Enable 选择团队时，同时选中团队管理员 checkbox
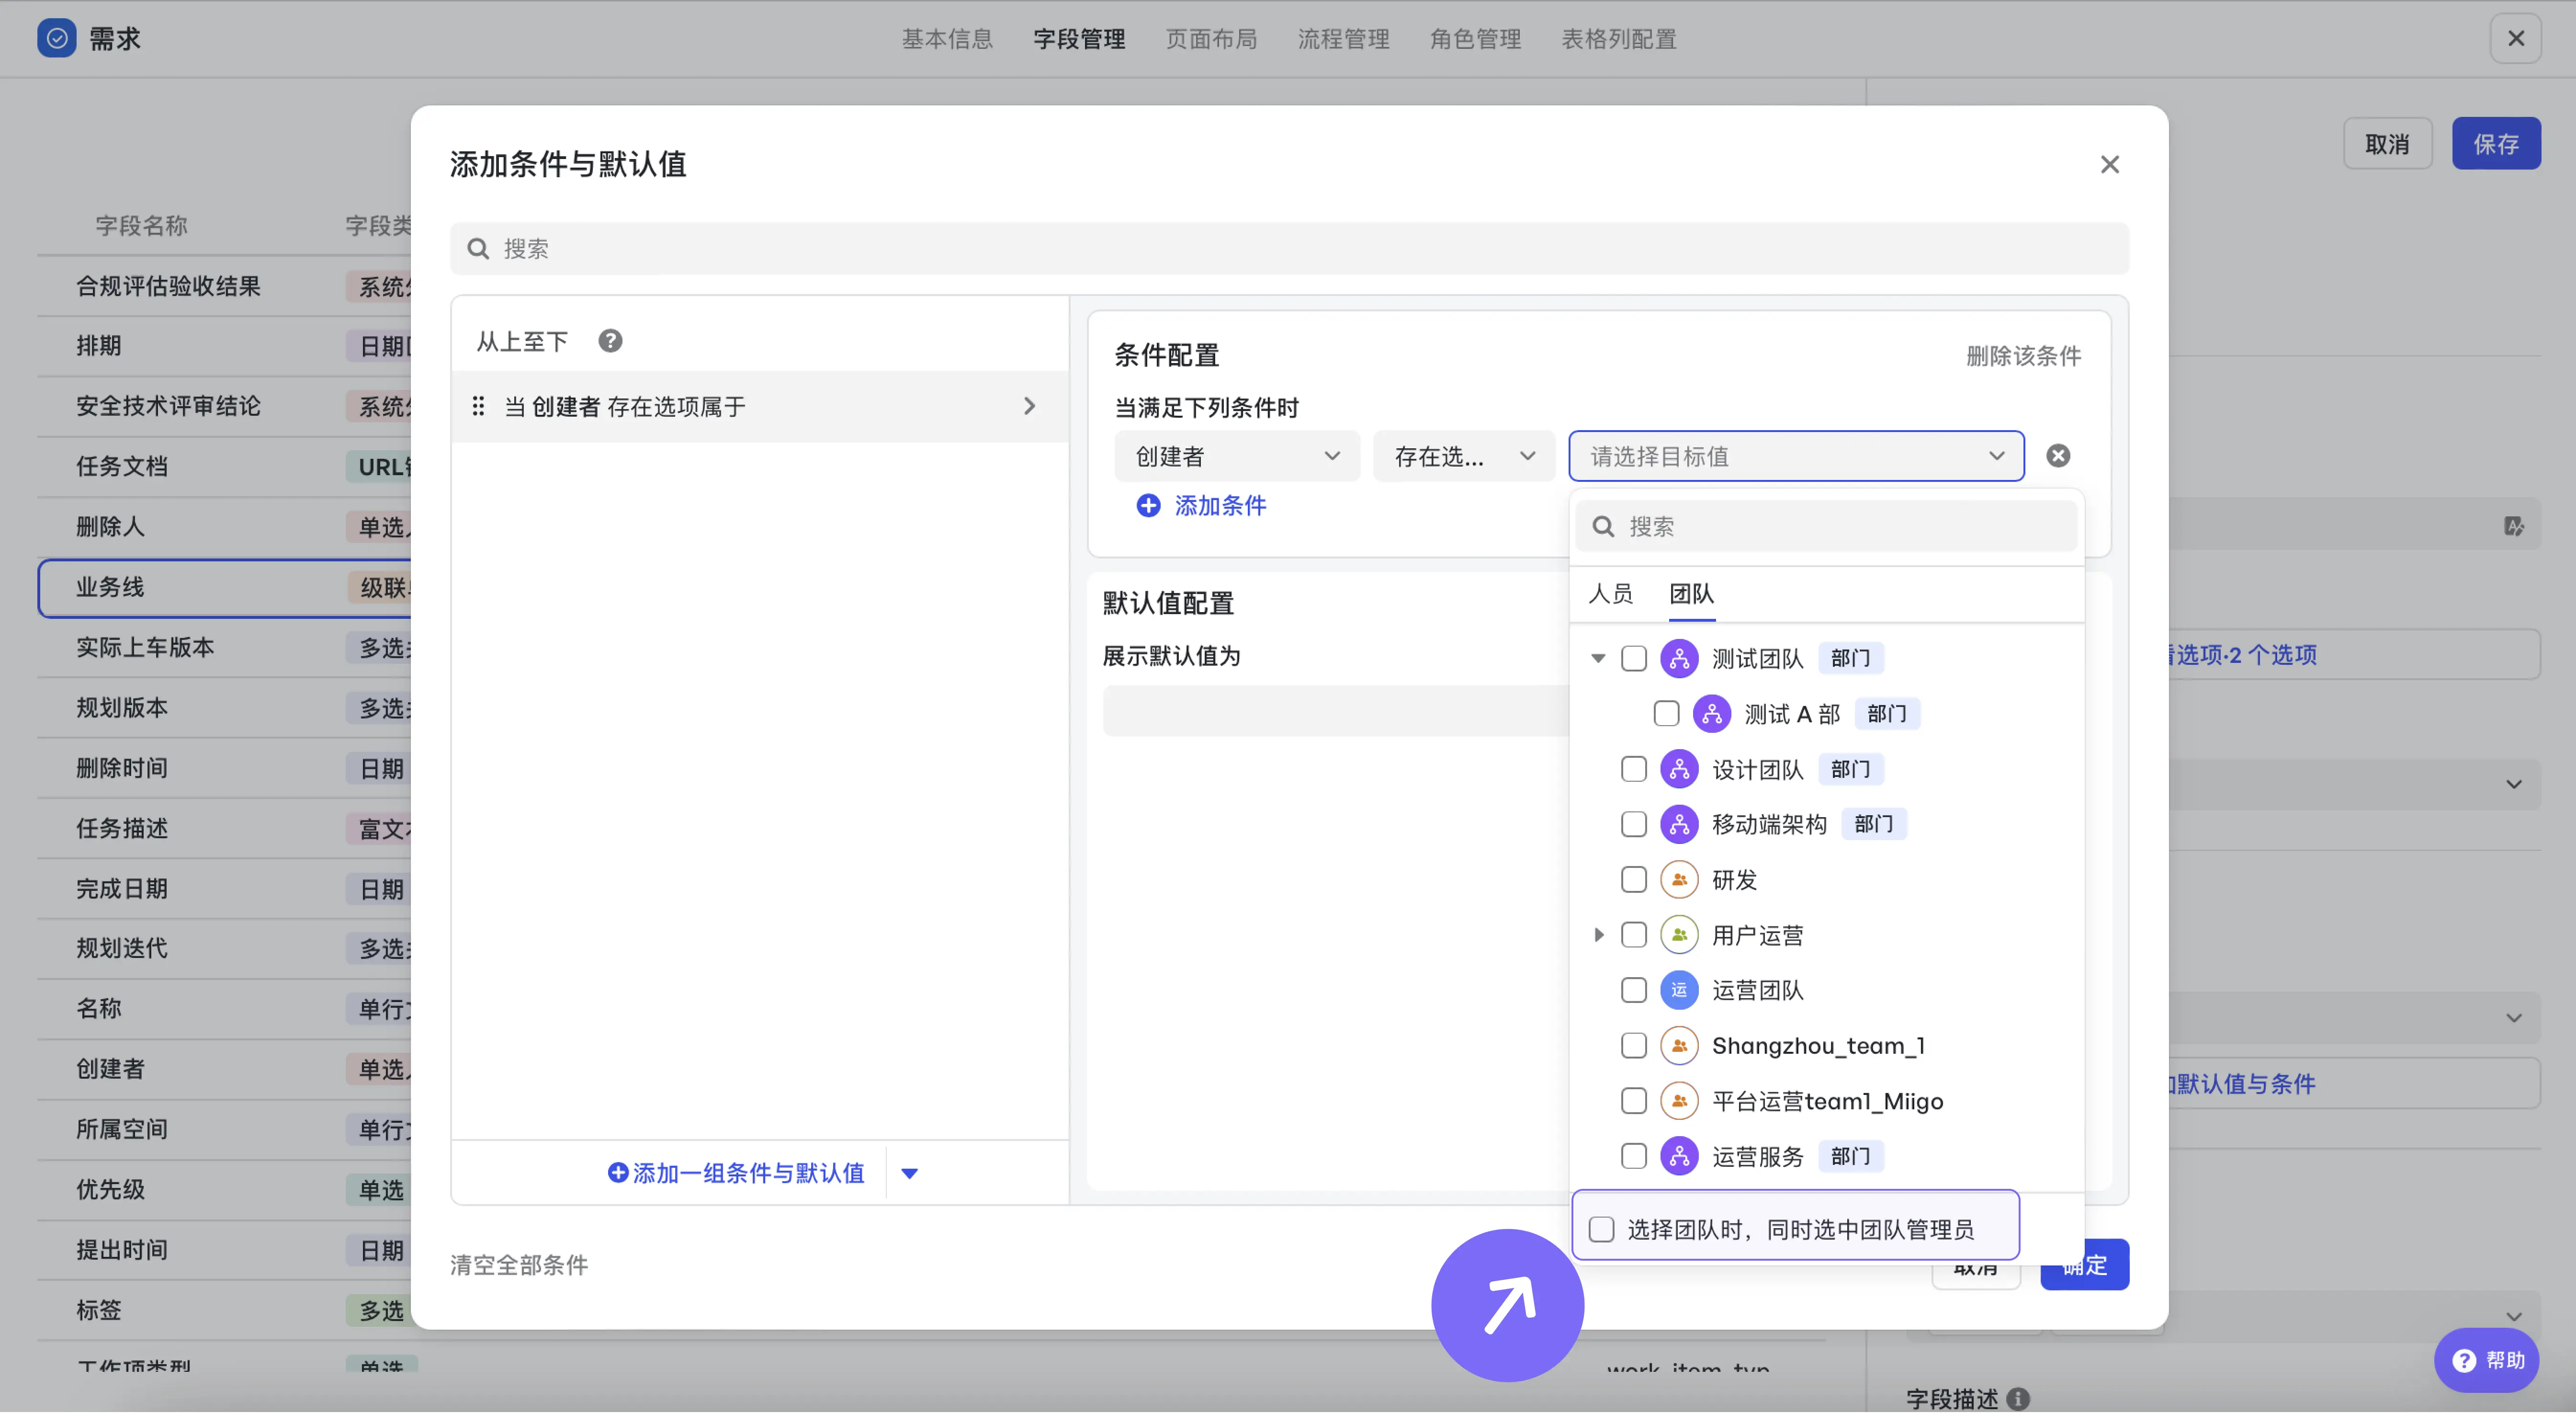 click(x=1601, y=1230)
